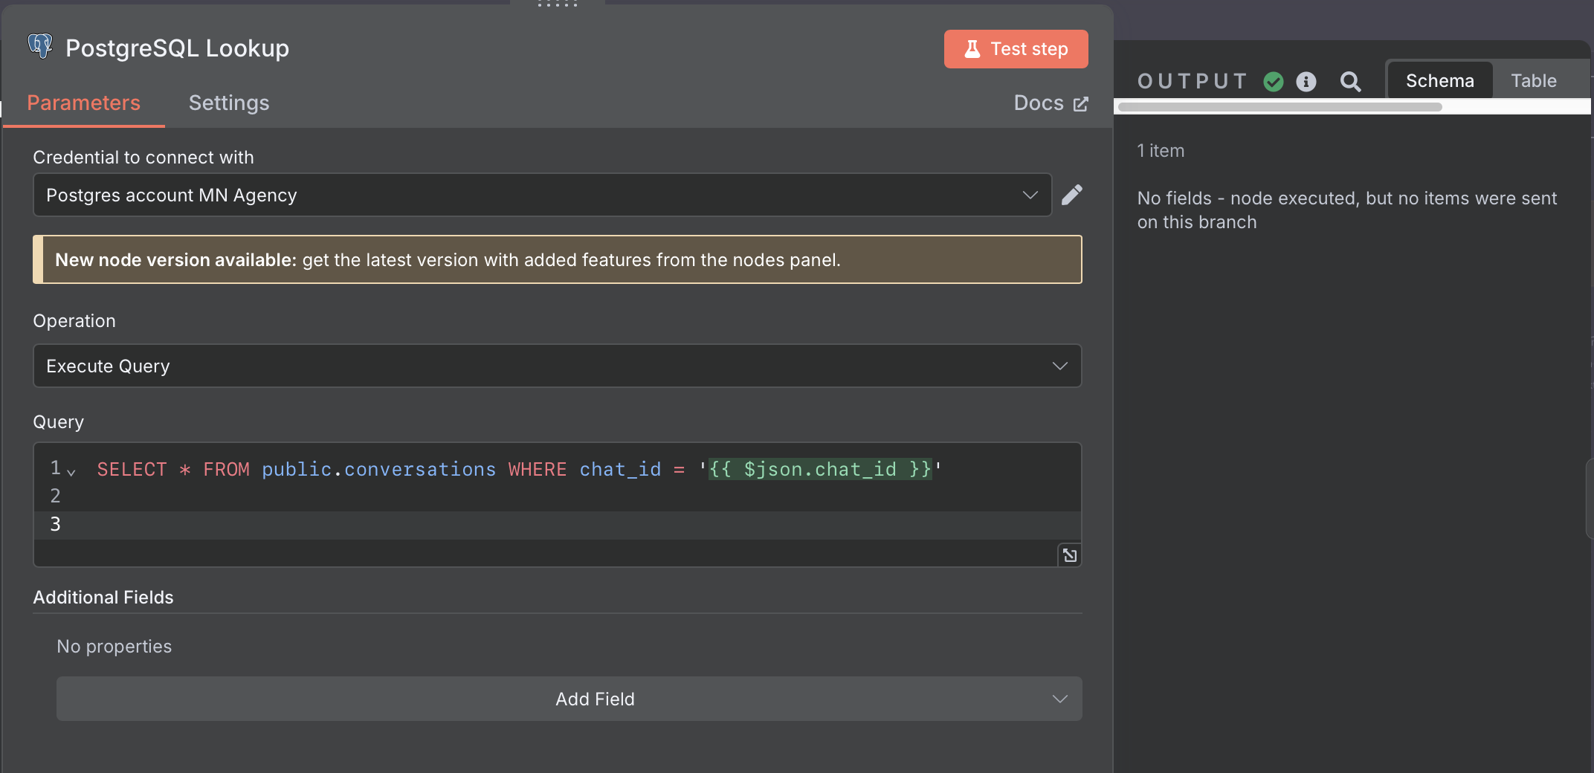The height and width of the screenshot is (773, 1594).
Task: Click the horizontal scrollbar under Output header
Action: (x=1280, y=107)
